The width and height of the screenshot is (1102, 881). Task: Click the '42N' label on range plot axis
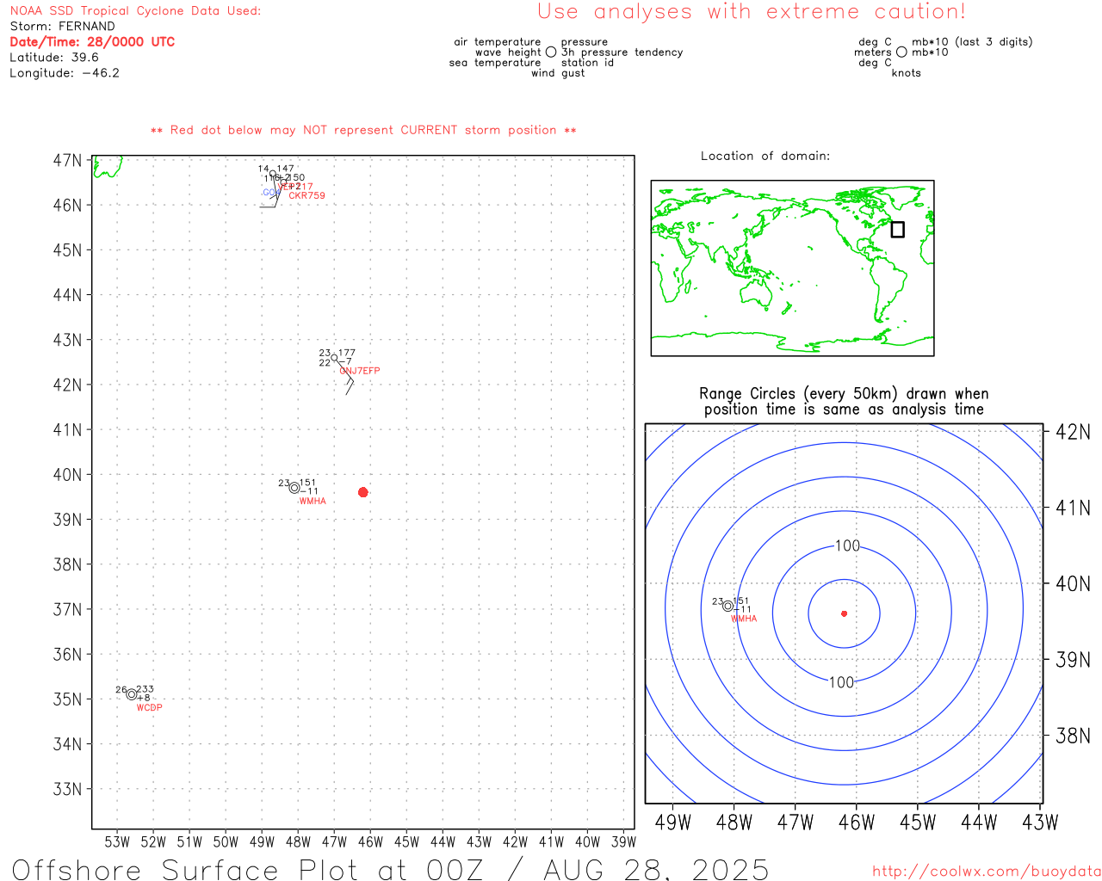click(1073, 432)
